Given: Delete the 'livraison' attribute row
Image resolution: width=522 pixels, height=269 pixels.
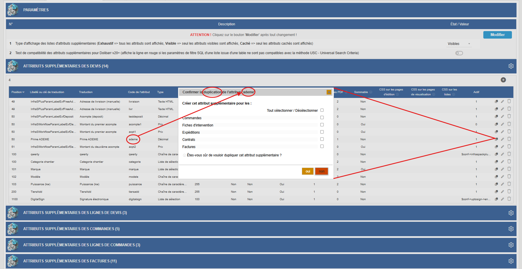Looking at the screenshot, I should pyautogui.click(x=509, y=101).
